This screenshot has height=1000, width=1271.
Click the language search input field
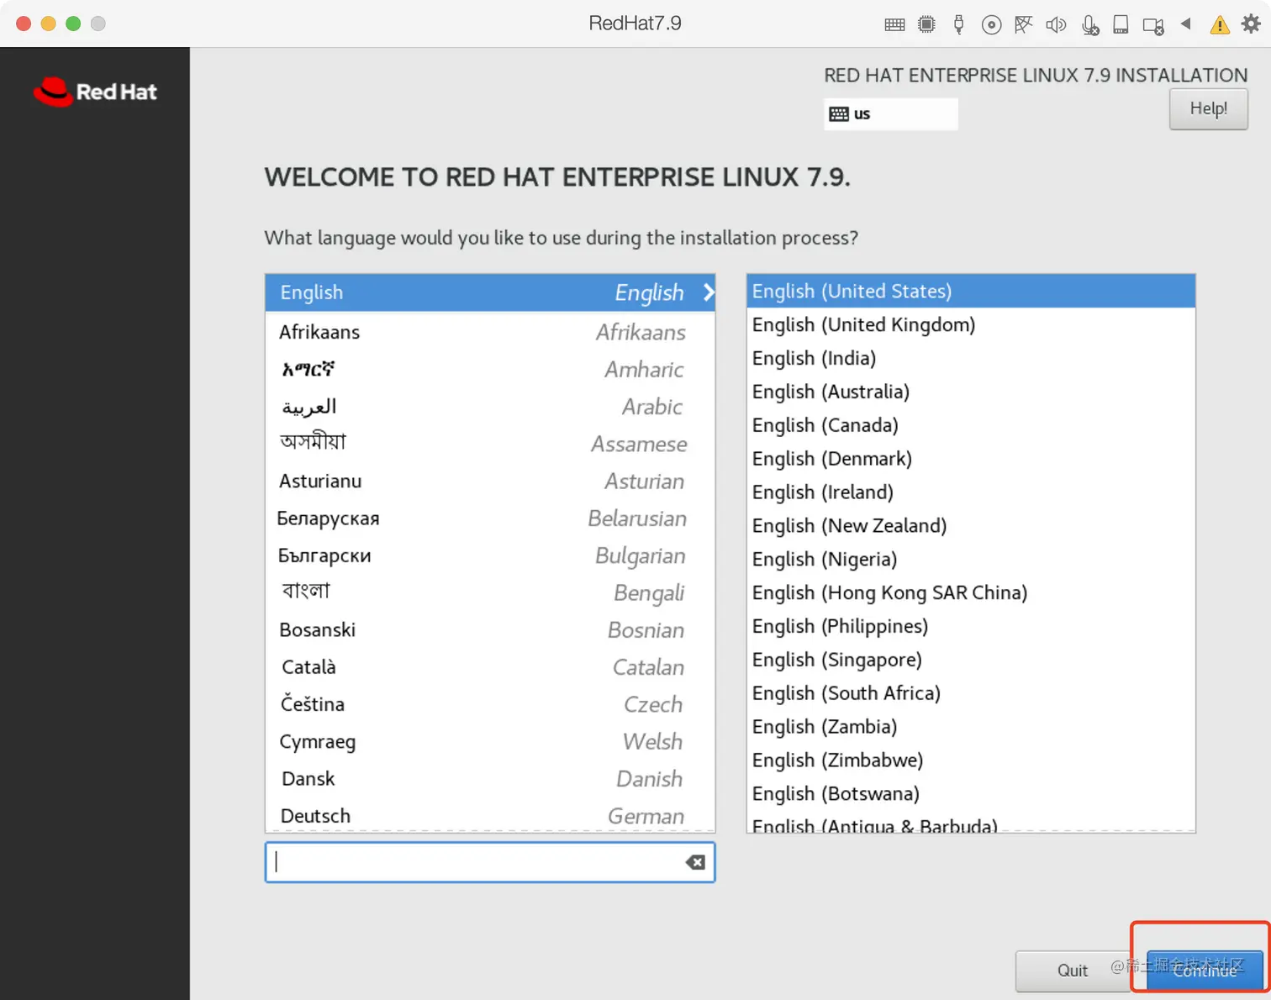point(489,862)
